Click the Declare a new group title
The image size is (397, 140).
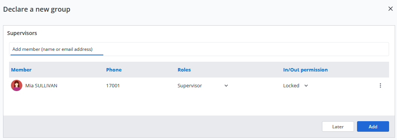coord(37,9)
